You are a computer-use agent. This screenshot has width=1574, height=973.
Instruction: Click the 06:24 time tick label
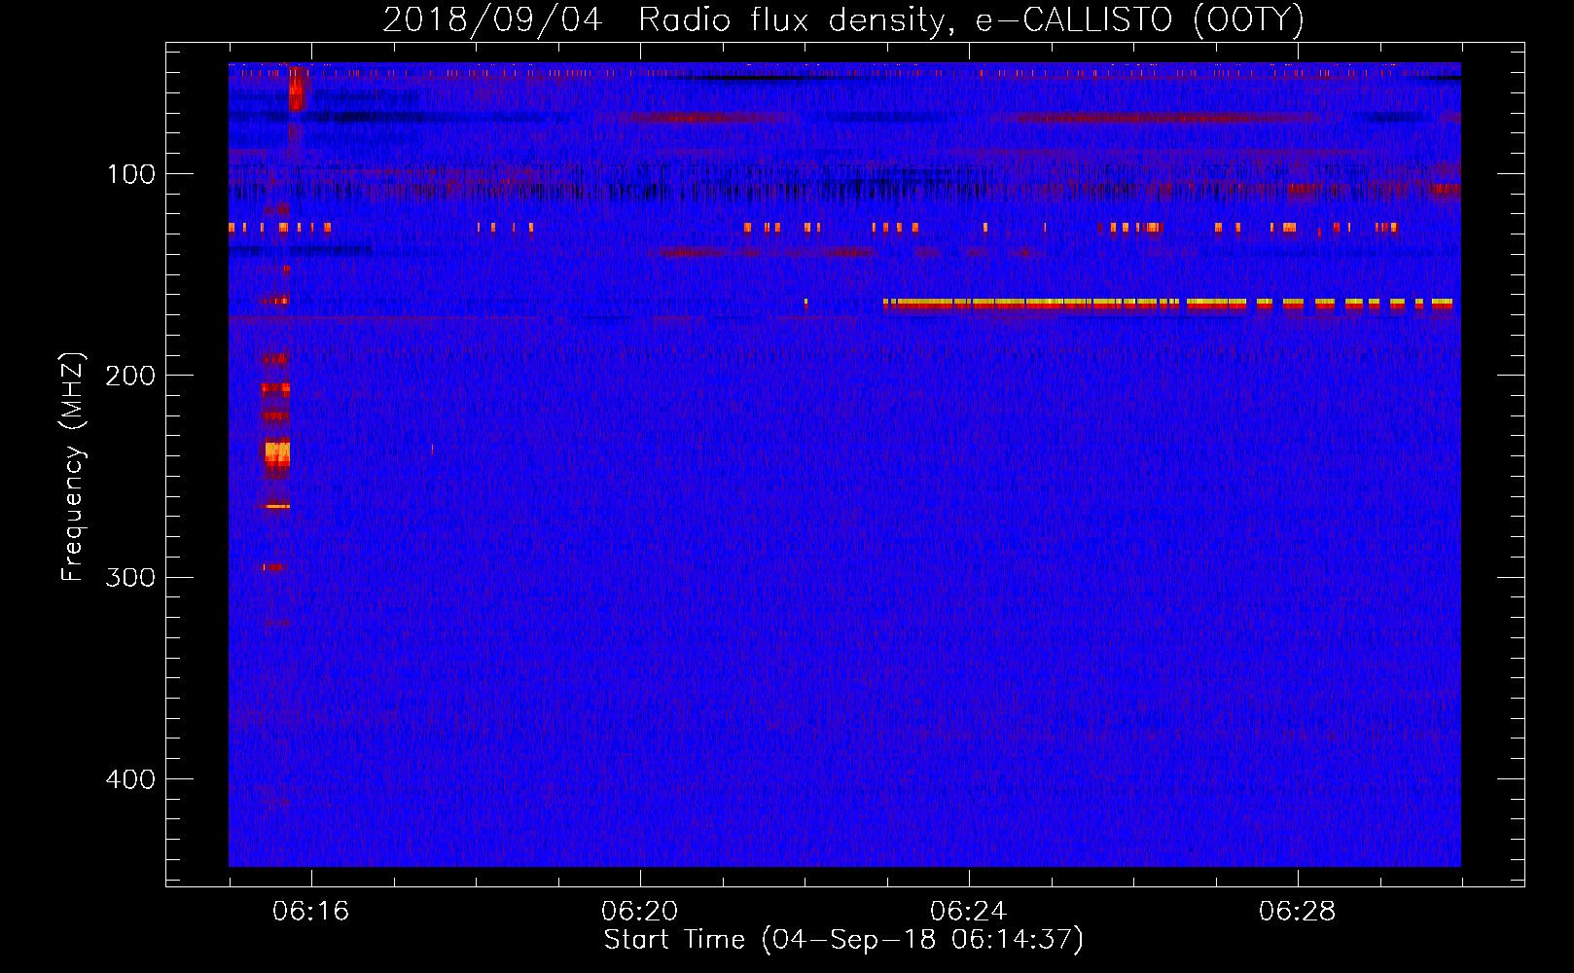coord(968,912)
